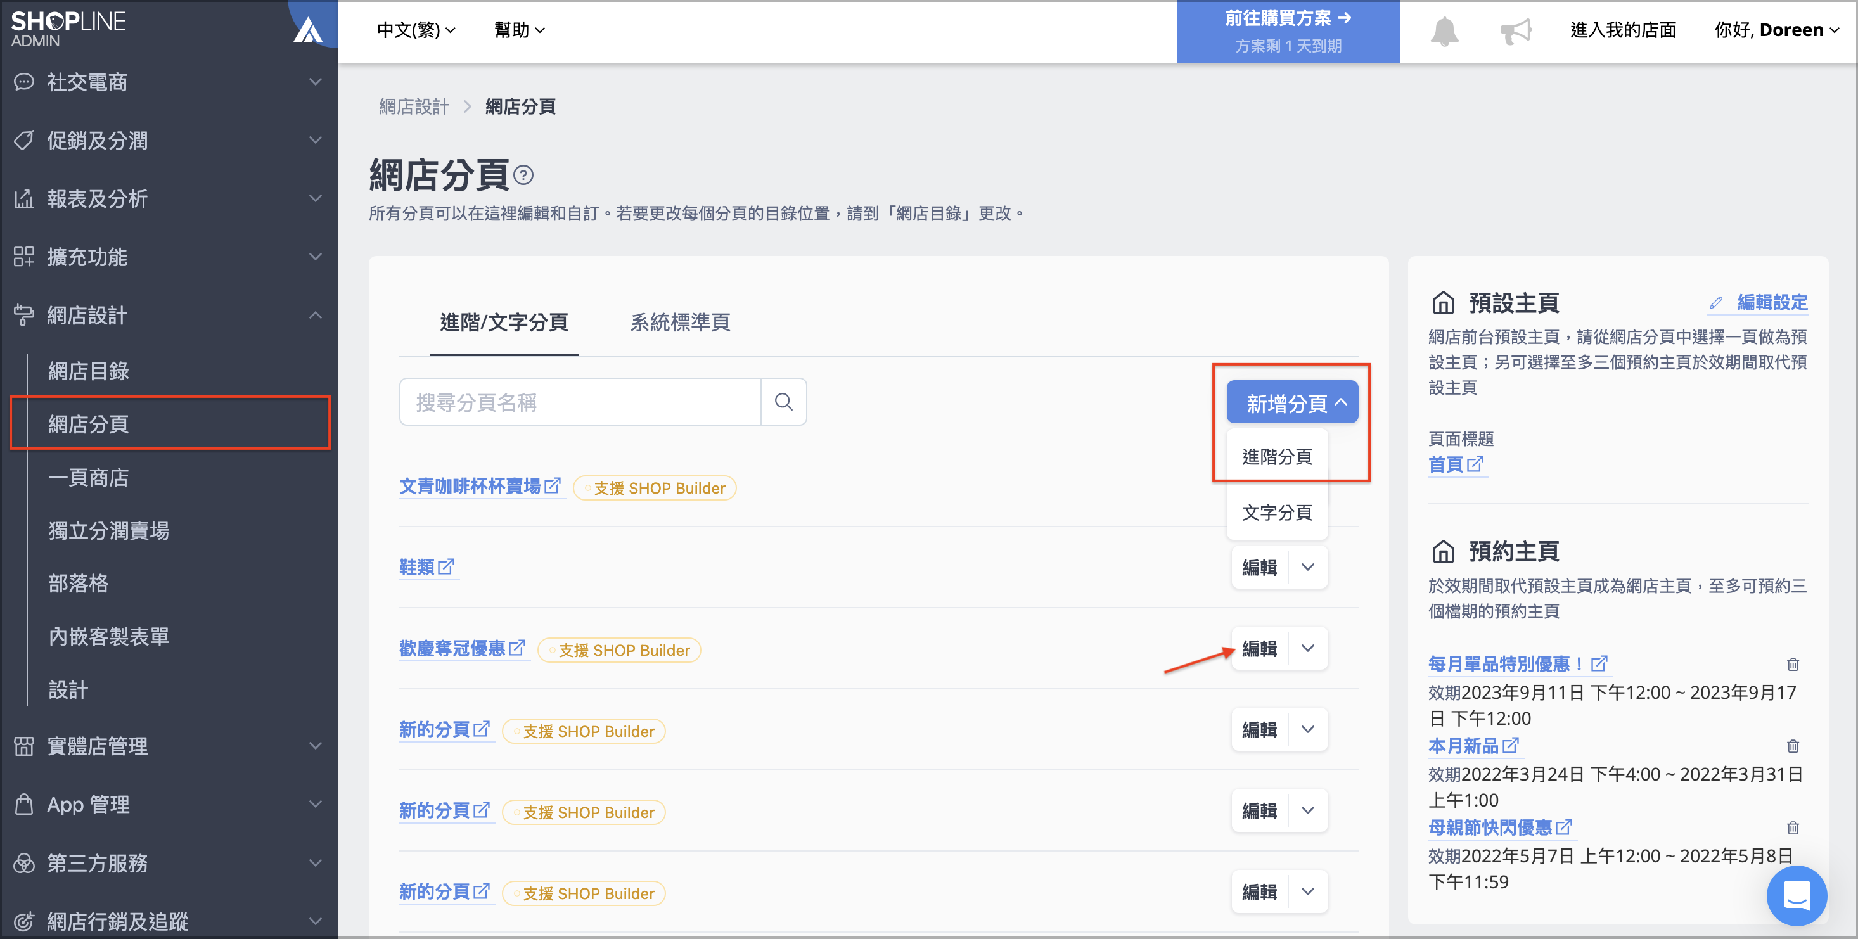Screen dimensions: 1858x939
Task: Click the help question mark beside 網店分頁 title
Action: pyautogui.click(x=523, y=174)
